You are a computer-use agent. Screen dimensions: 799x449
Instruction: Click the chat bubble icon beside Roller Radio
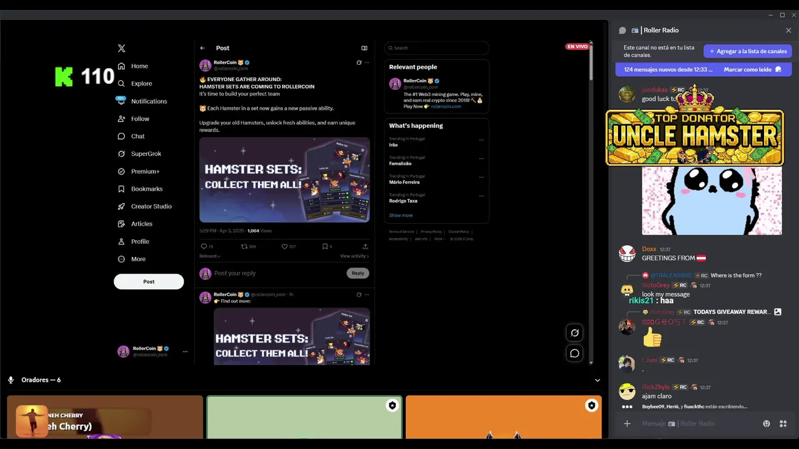click(622, 30)
